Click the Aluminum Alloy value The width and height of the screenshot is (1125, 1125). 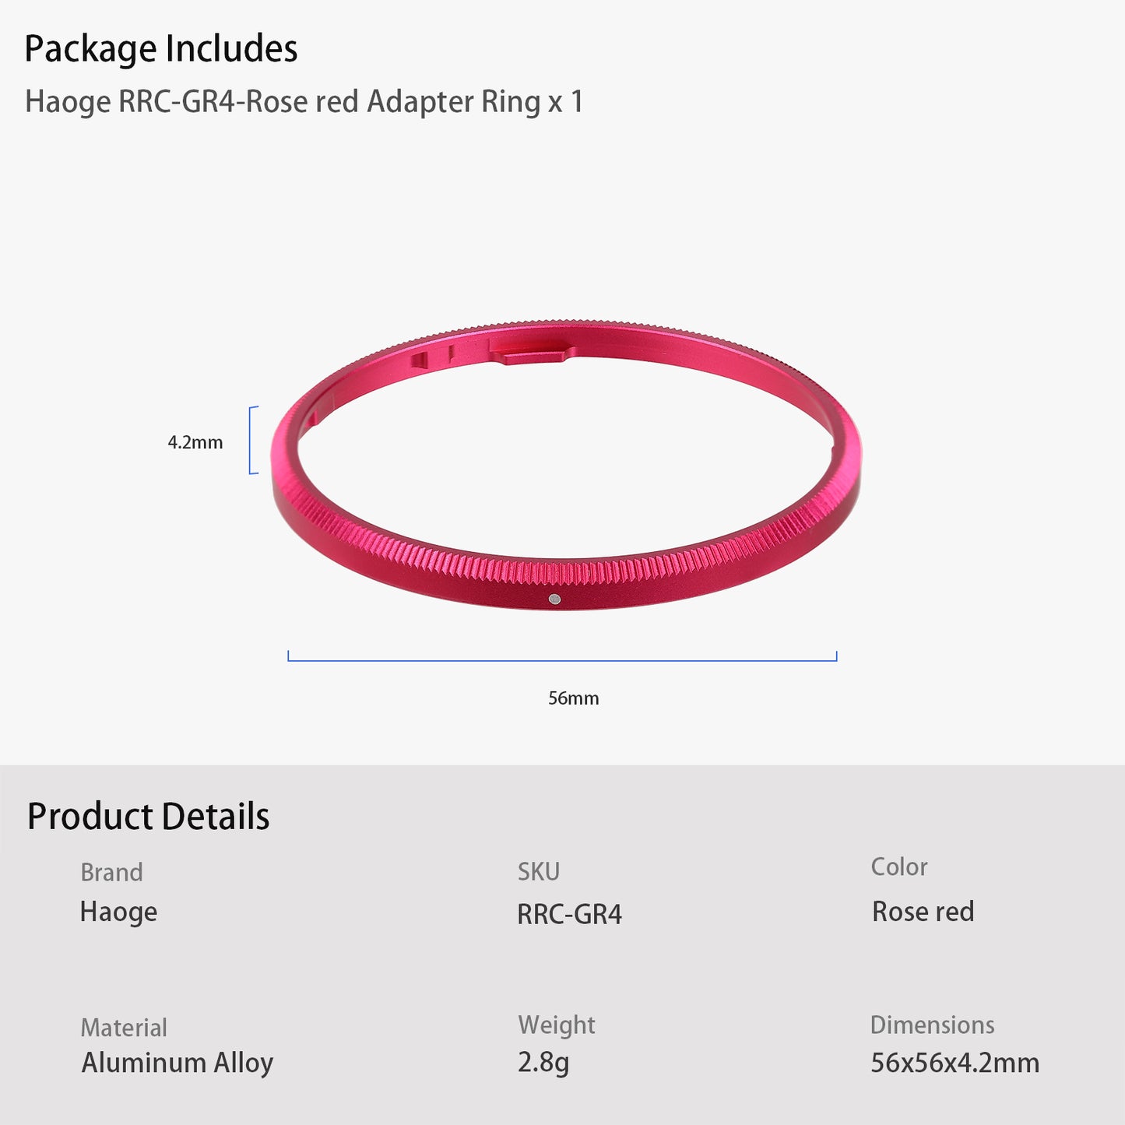pyautogui.click(x=178, y=1063)
